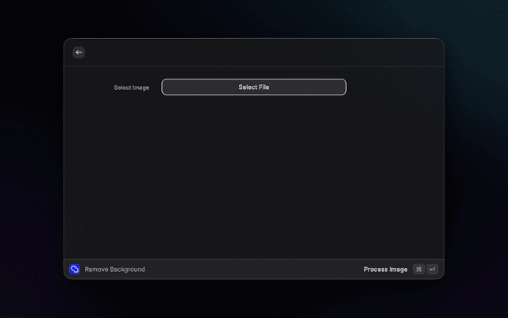Screen dimensions: 508x318
Task: Click the Enter key shortcut icon
Action: pos(432,270)
